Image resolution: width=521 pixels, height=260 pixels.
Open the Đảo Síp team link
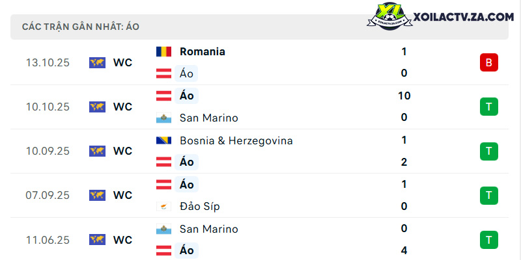pos(200,207)
